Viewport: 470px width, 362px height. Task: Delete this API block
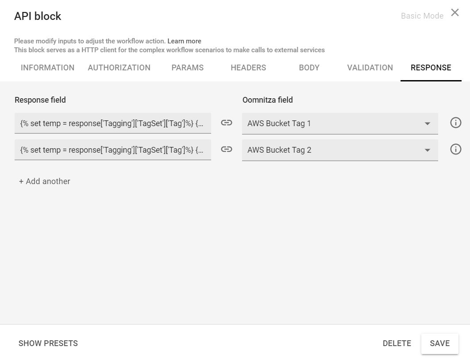tap(397, 343)
